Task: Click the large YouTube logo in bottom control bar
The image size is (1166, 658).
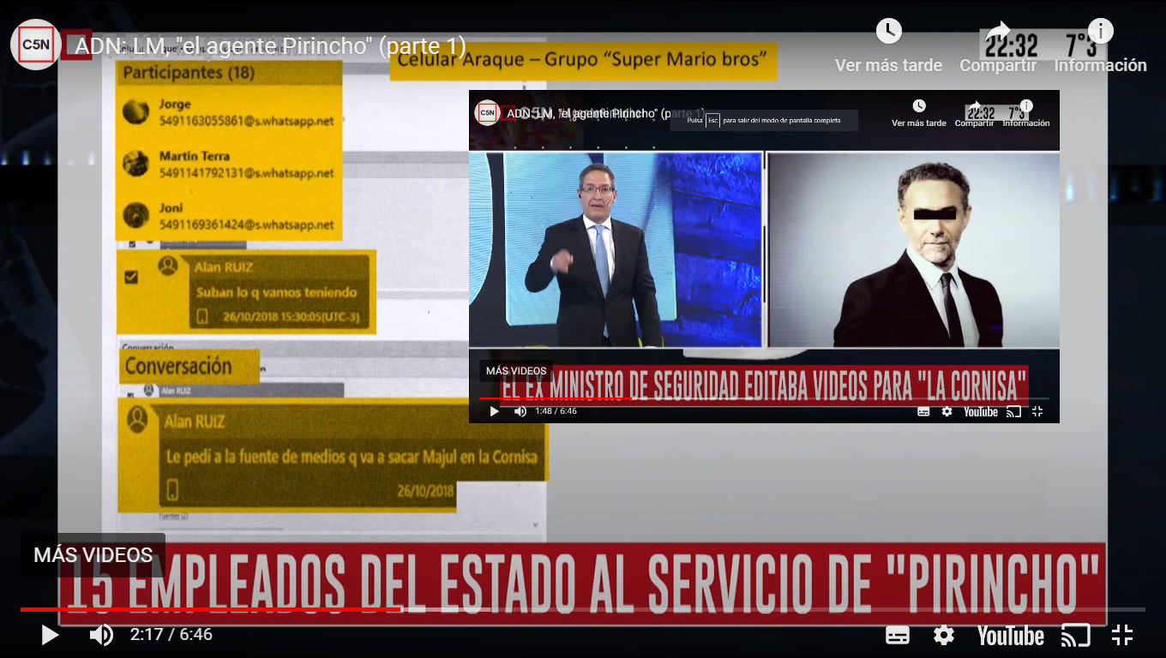Action: (1010, 635)
